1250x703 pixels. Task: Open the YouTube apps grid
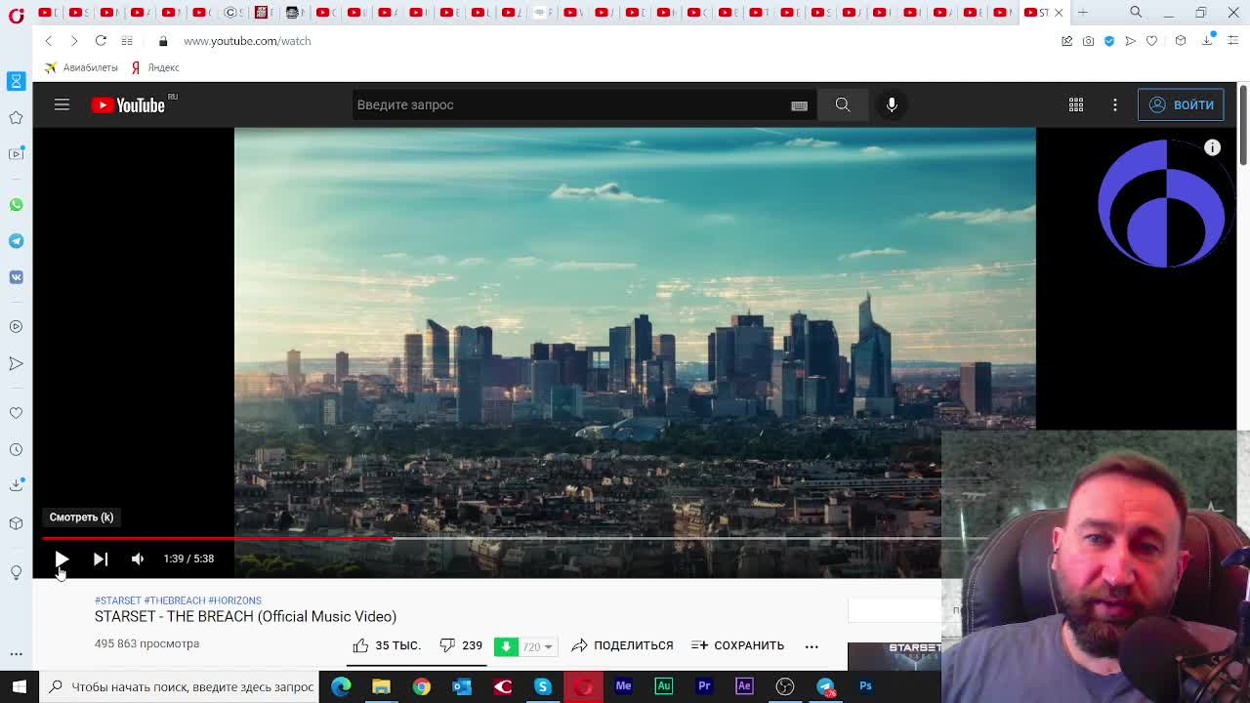pos(1076,104)
